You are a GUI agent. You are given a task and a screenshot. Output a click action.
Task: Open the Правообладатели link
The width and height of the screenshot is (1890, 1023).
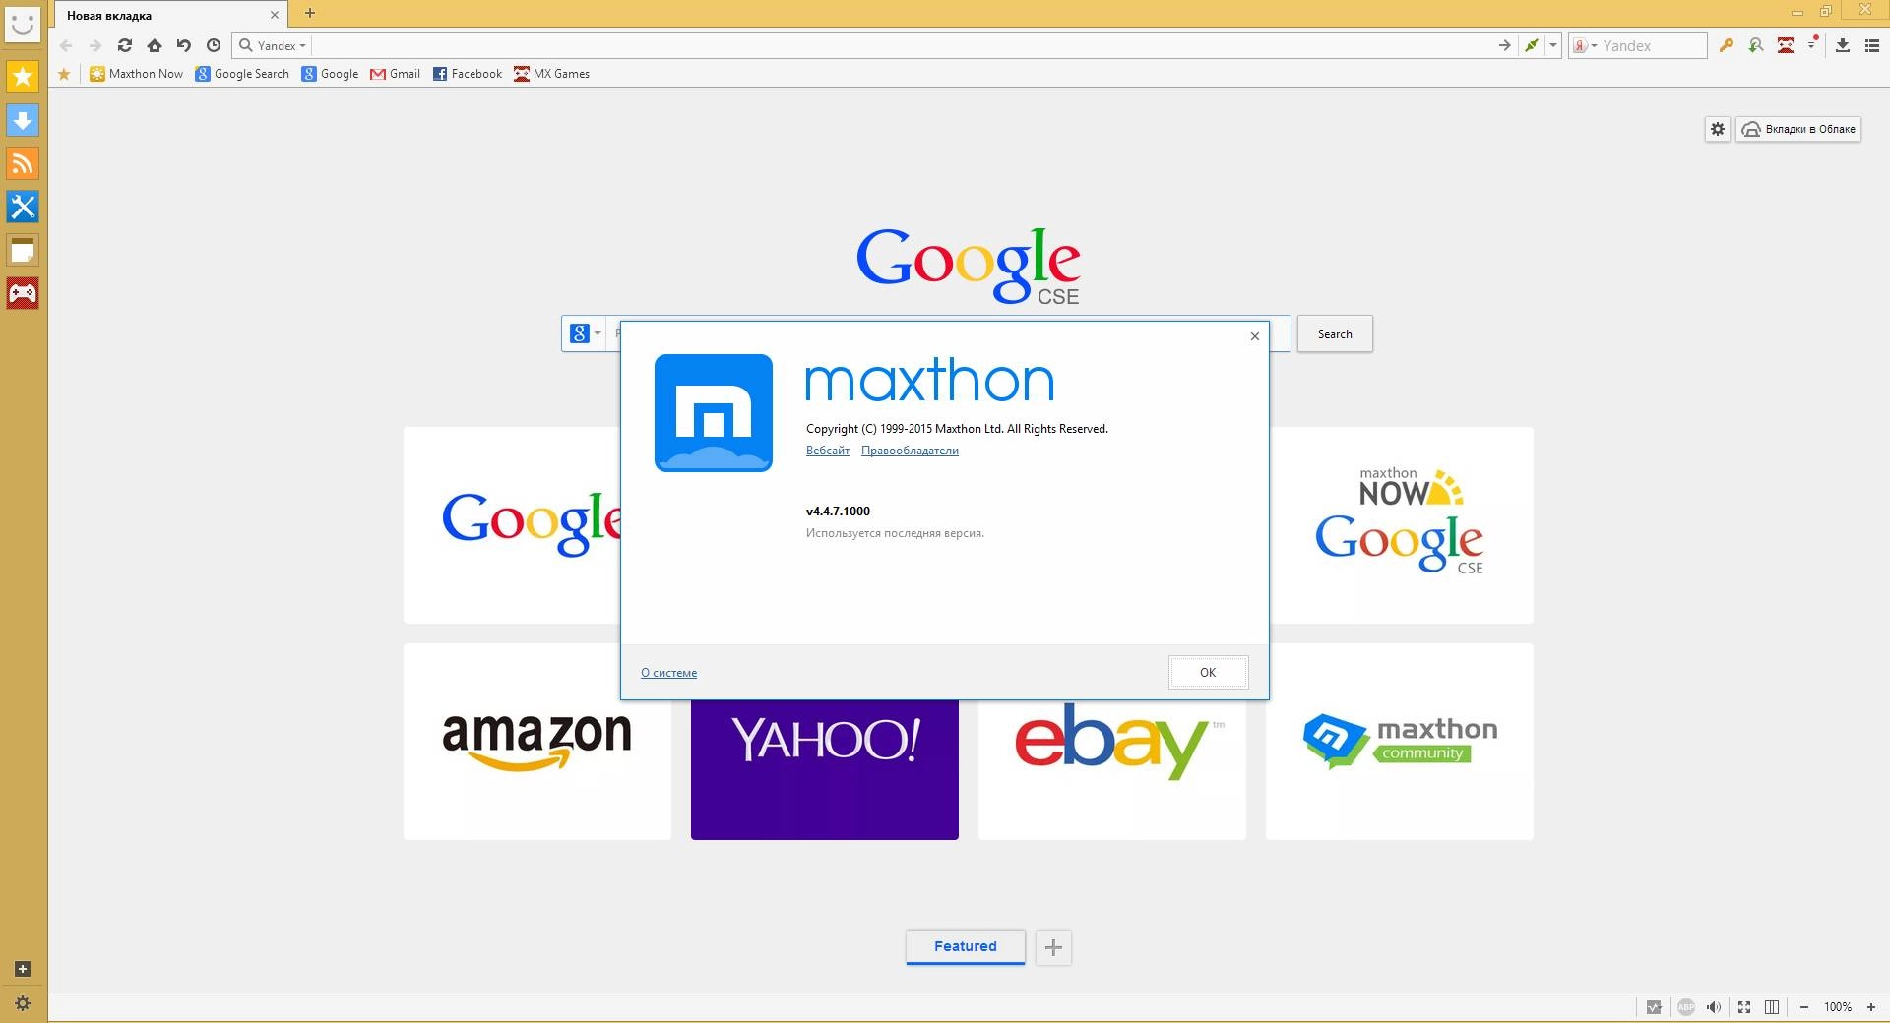click(910, 451)
